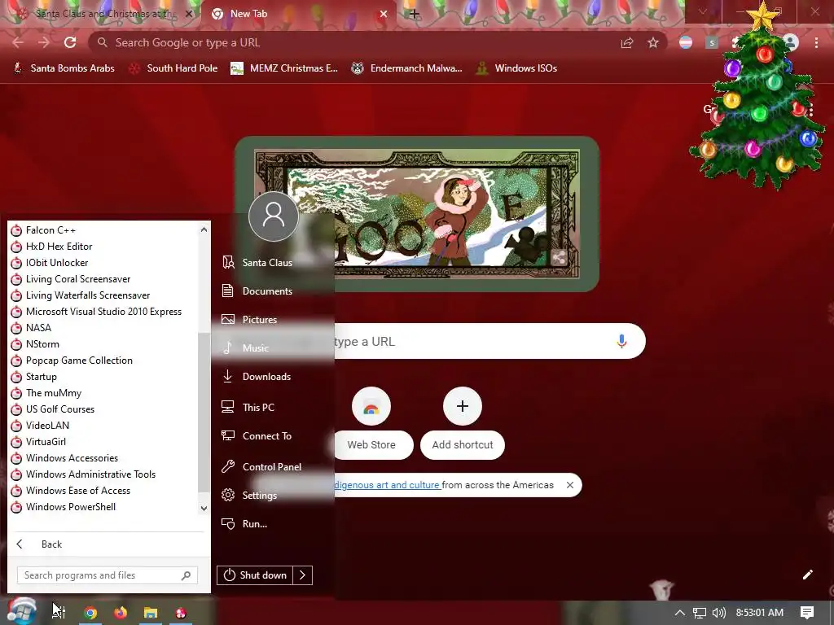834x625 pixels.
Task: Reload the page in Chrome
Action: (x=70, y=42)
